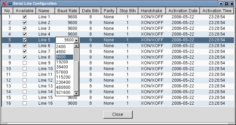Select 57600 baud in the dropdown list
This screenshot has width=236, height=125.
[65, 72]
